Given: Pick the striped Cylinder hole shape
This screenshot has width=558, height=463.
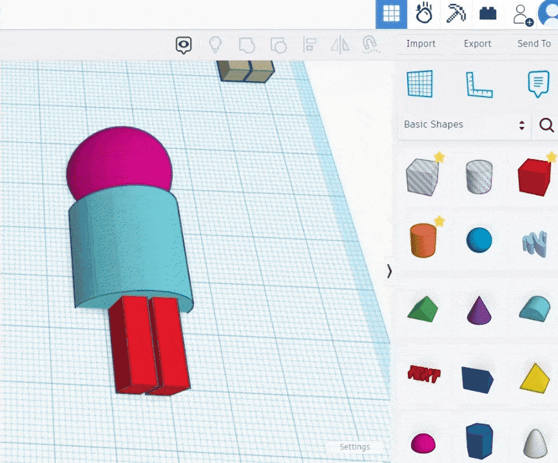Looking at the screenshot, I should pos(479,176).
